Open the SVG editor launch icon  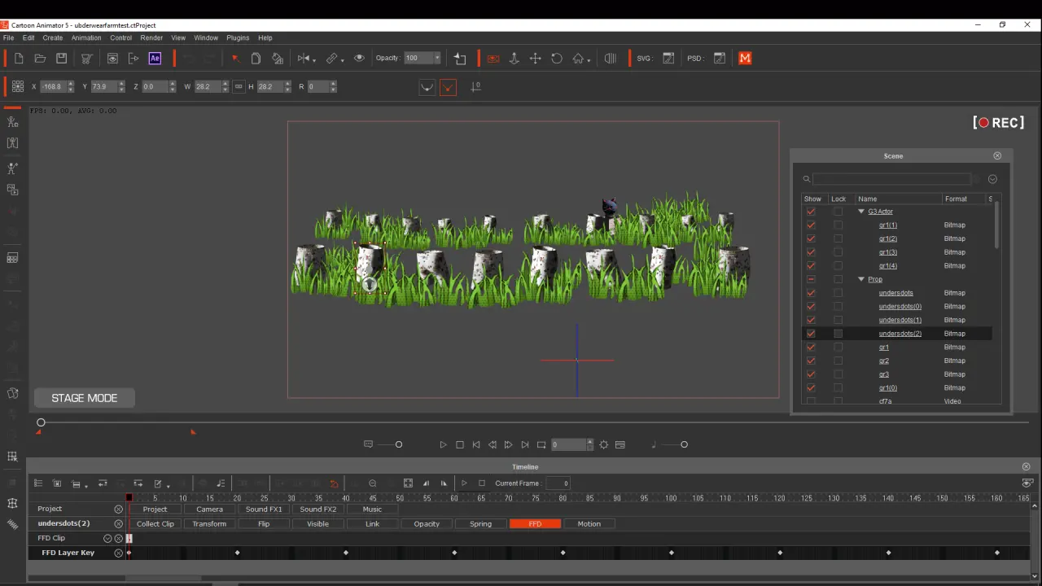(x=668, y=58)
